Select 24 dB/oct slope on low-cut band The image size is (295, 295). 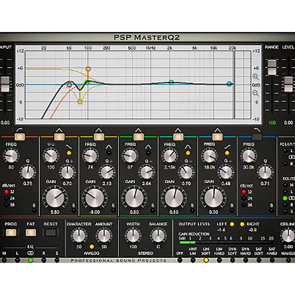pyautogui.click(x=6, y=198)
